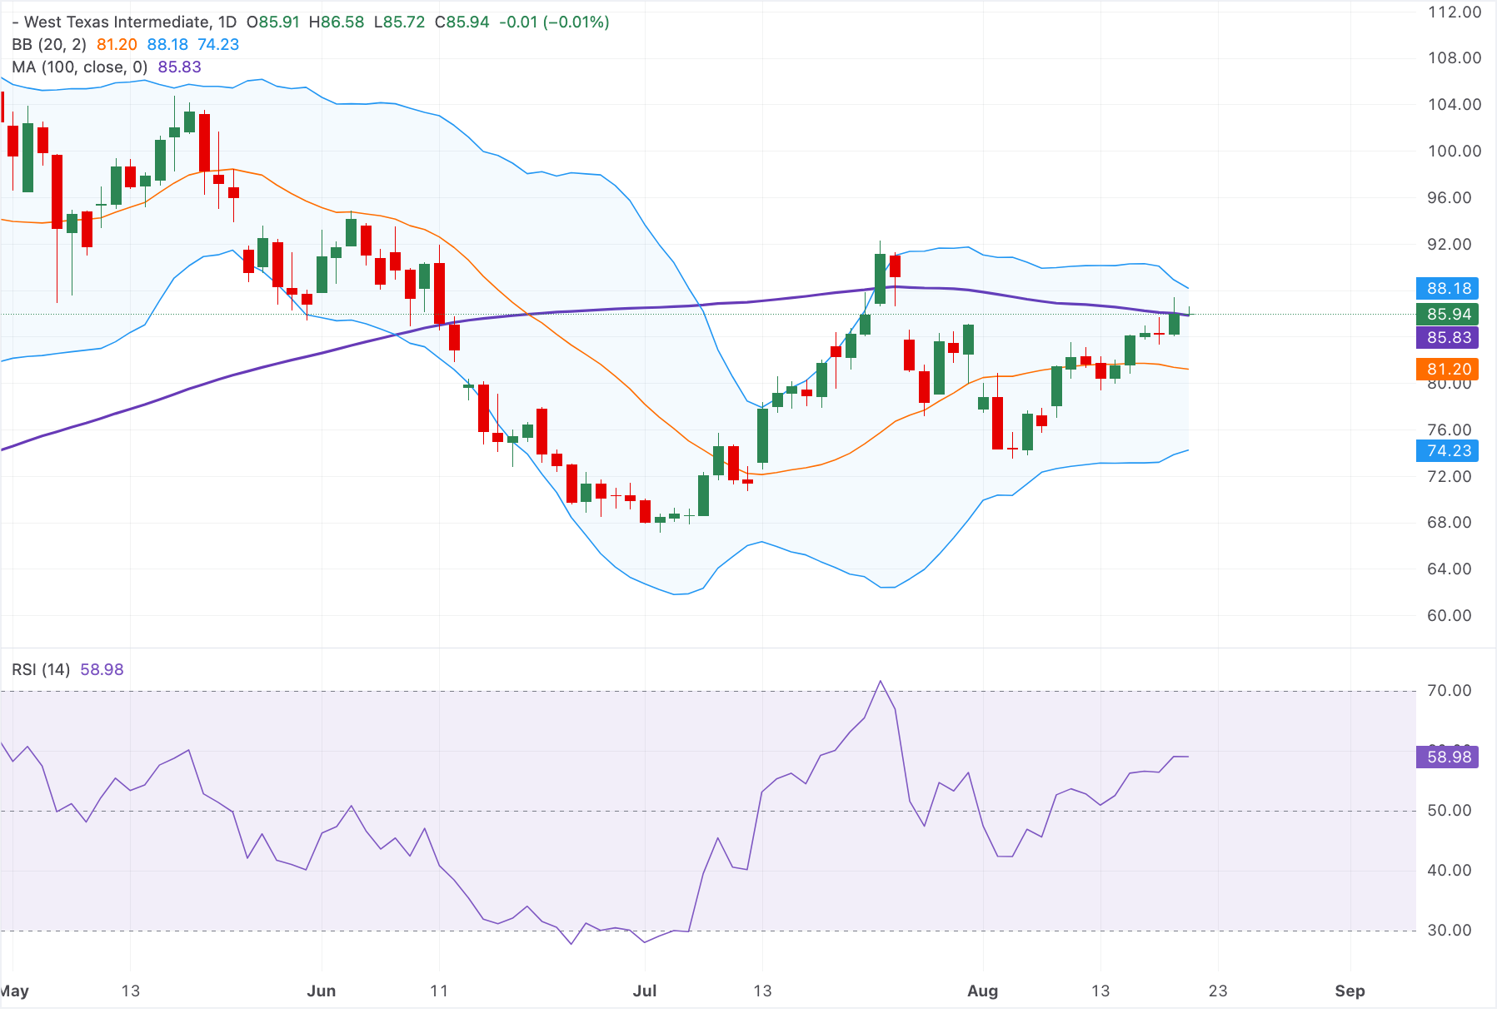Click the 100.00 price axis tick
This screenshot has width=1497, height=1018.
pos(1454,151)
